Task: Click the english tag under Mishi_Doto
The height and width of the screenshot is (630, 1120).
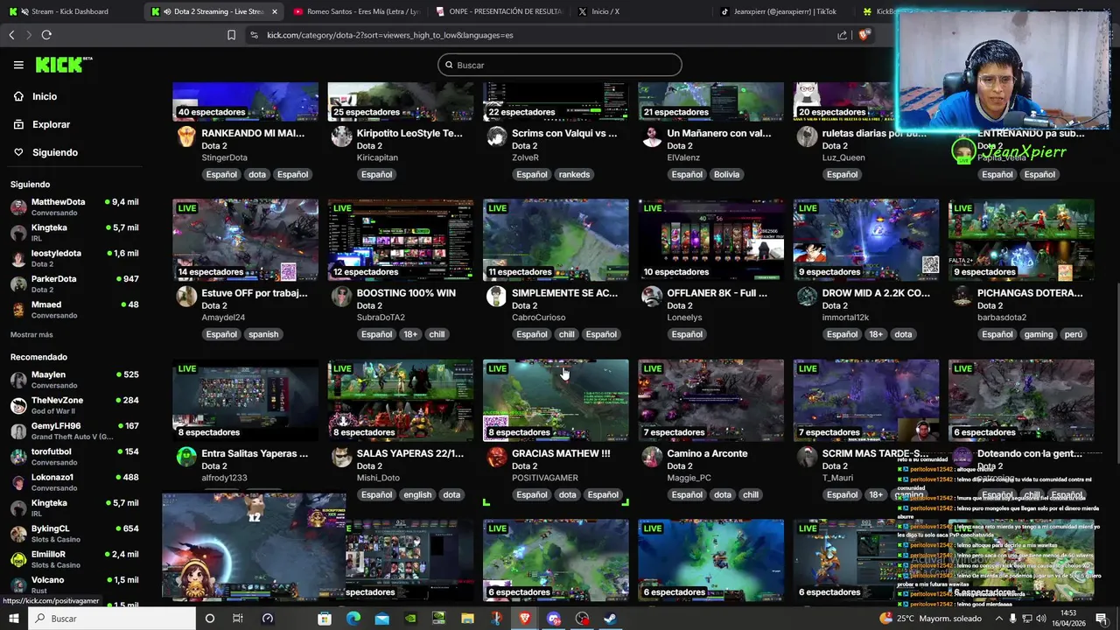Action: pos(417,494)
